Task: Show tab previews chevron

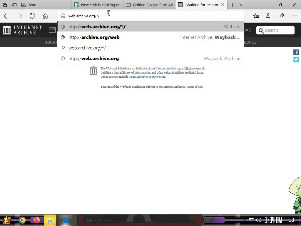Action: (x=242, y=5)
